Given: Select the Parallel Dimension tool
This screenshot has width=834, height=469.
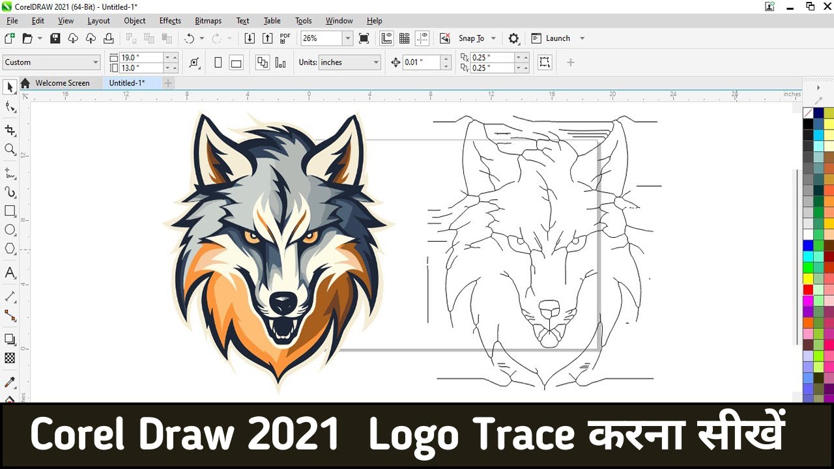Looking at the screenshot, I should coord(10,296).
